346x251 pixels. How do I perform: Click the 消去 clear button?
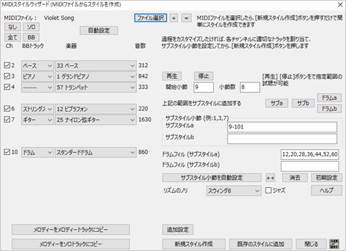(295, 178)
